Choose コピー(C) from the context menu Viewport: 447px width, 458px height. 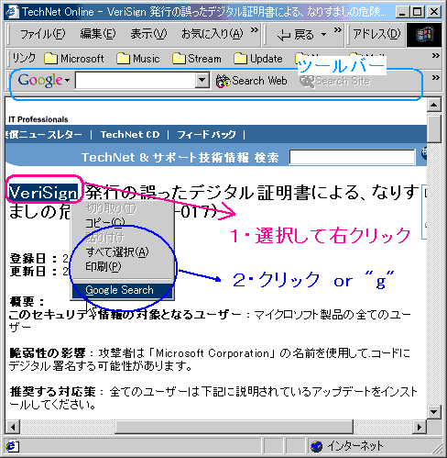(x=105, y=223)
